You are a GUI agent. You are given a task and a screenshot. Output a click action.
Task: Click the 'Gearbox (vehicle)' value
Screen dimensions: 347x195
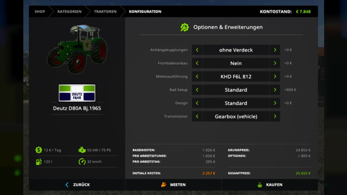(x=236, y=116)
